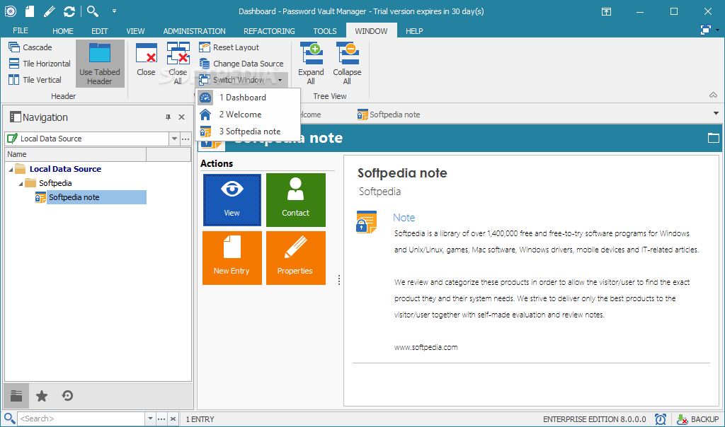The width and height of the screenshot is (725, 427).
Task: Open the document tab list arrow
Action: coord(716,113)
